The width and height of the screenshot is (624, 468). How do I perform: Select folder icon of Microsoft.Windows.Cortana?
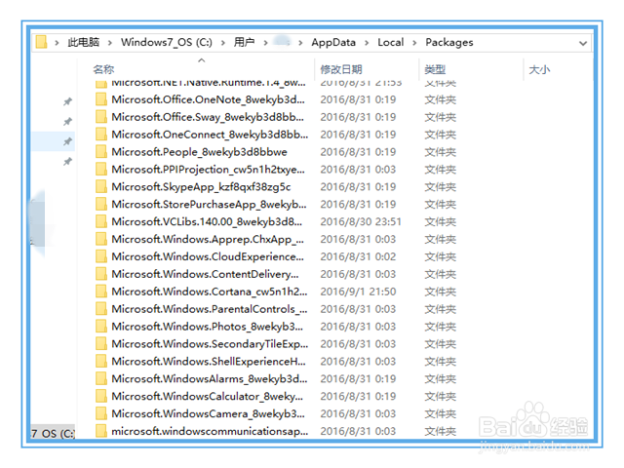coord(101,292)
